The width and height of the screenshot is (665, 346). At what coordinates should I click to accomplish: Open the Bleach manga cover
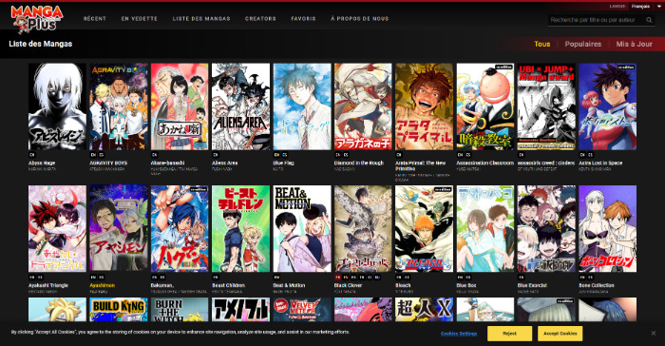424,228
